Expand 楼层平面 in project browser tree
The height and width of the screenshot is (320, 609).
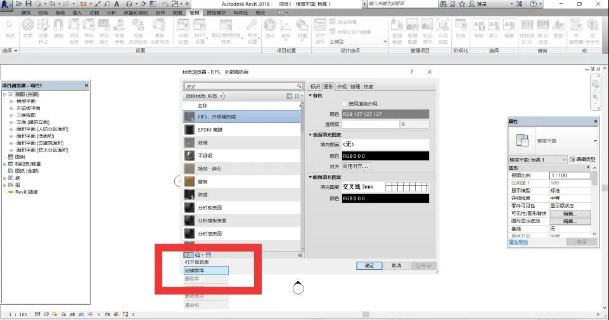11,101
